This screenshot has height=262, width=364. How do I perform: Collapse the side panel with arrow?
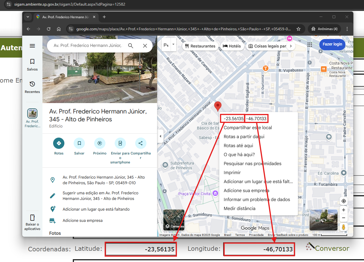pos(160,136)
